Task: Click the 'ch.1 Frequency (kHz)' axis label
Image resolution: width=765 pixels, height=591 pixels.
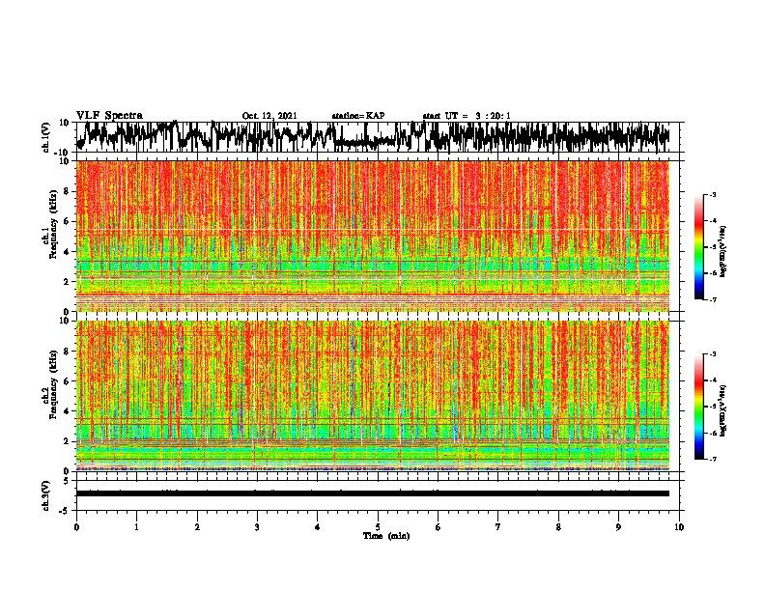Action: [x=50, y=223]
